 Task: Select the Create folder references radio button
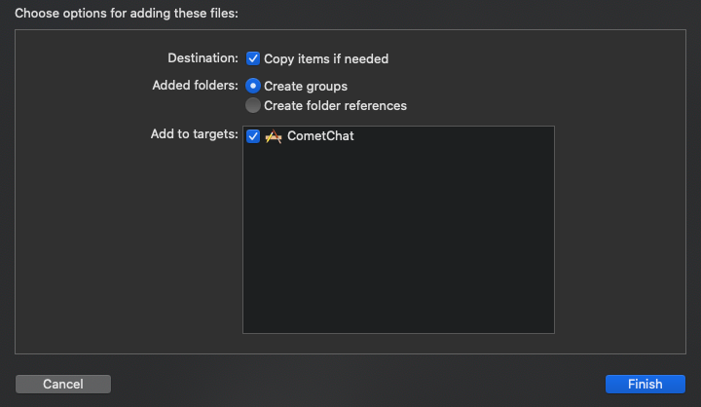253,105
